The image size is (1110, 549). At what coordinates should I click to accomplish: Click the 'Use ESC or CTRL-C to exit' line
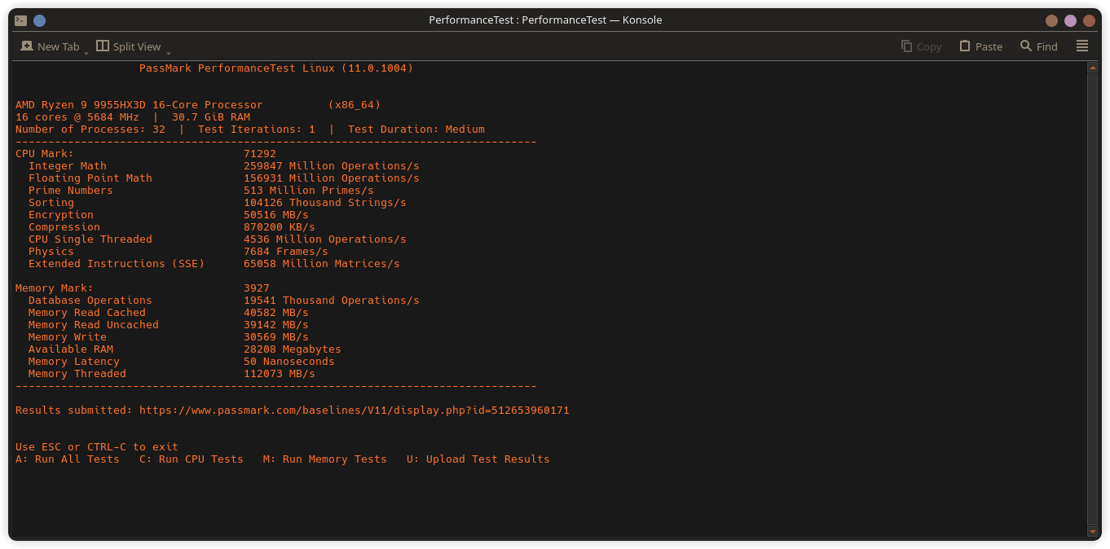click(x=97, y=447)
